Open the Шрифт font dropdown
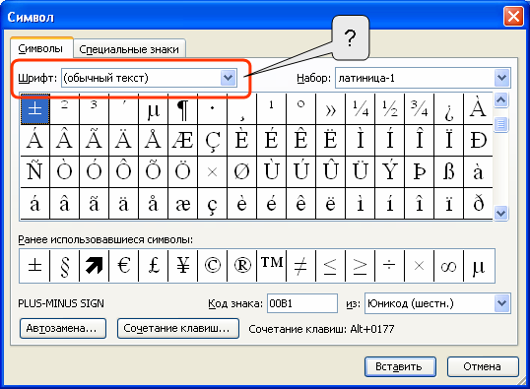This screenshot has width=530, height=389. (x=229, y=78)
